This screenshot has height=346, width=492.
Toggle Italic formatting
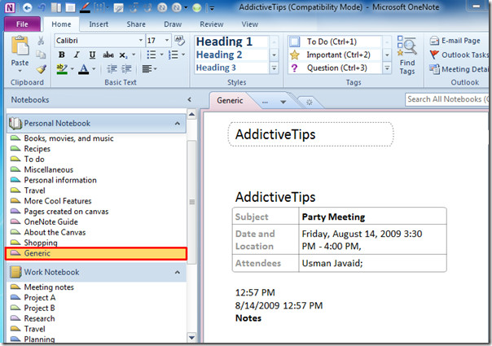click(77, 55)
